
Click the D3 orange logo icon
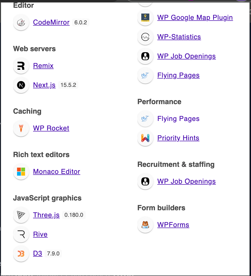(21, 254)
